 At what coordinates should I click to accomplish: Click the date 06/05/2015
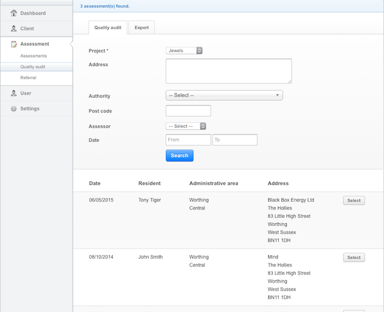click(x=101, y=200)
